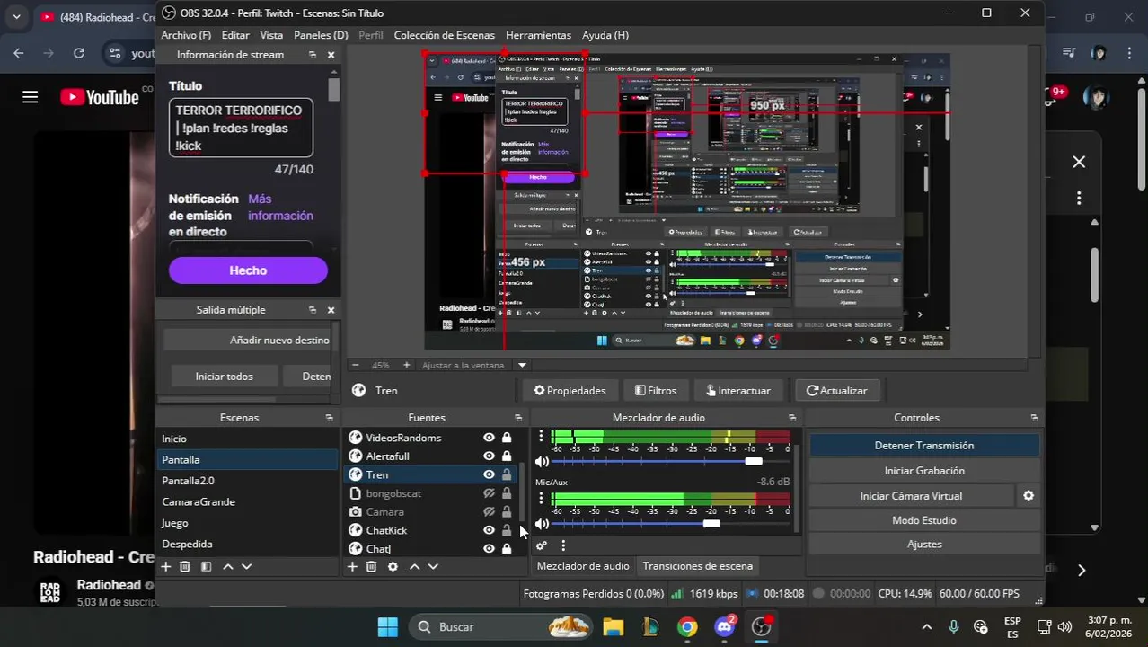Viewport: 1148px width, 647px height.
Task: Switch to Transiciones de escena tab
Action: coord(698,566)
